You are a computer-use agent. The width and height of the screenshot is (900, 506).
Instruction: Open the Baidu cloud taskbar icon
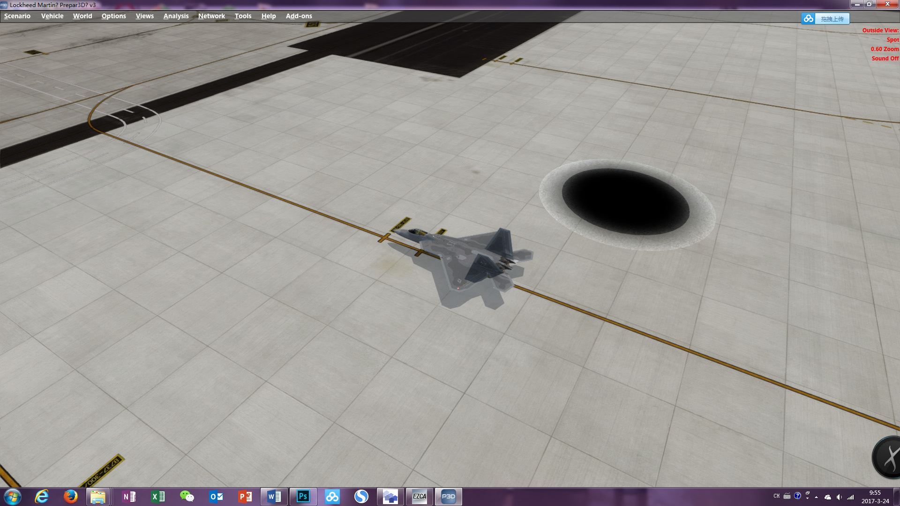tap(332, 497)
